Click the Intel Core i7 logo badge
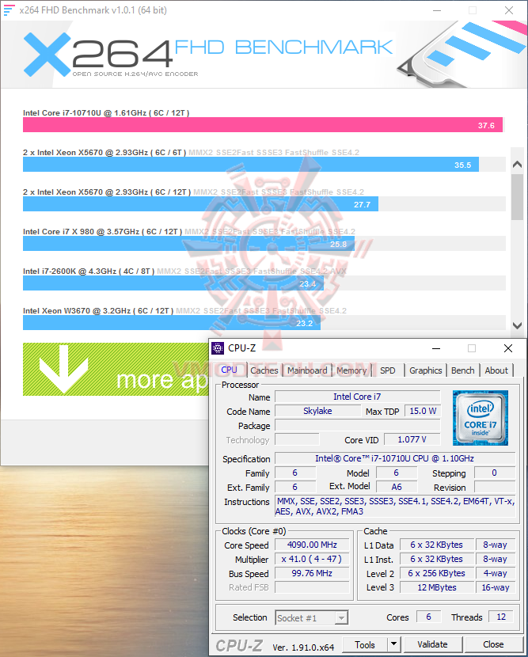Viewport: 528px width, 657px height. [481, 418]
